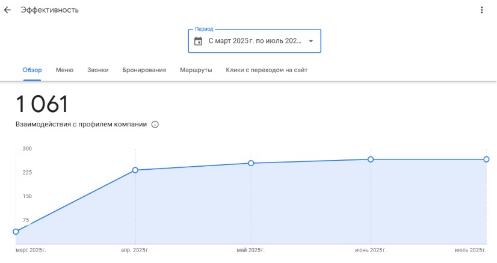
Task: Click the июль 2025 data point on graph
Action: tap(486, 159)
